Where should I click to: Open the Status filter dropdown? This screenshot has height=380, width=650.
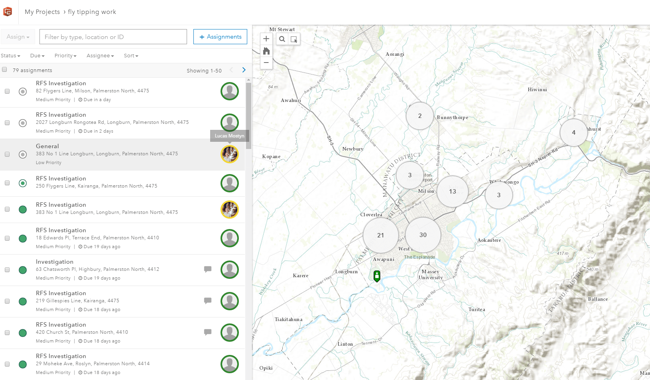click(10, 55)
